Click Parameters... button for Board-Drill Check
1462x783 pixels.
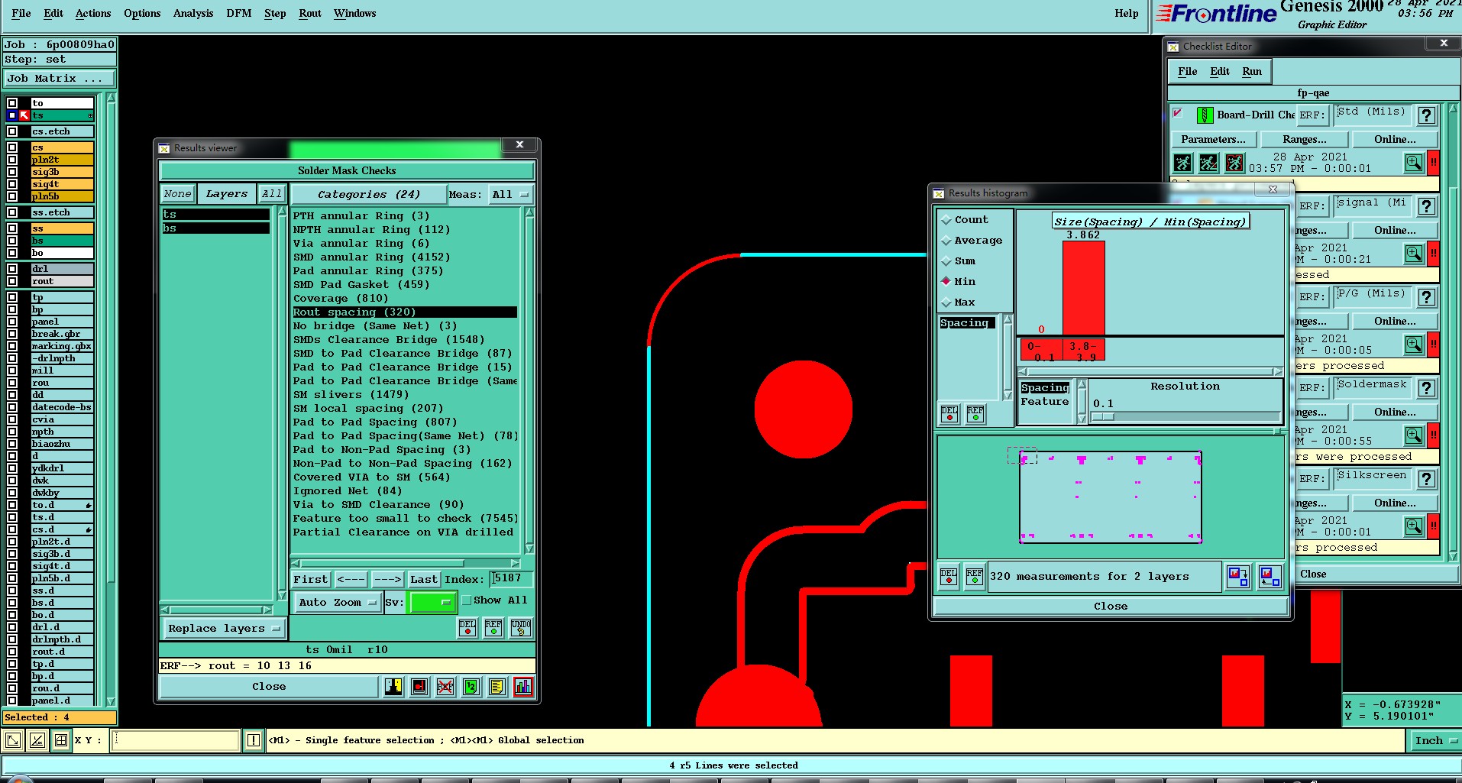click(x=1212, y=139)
